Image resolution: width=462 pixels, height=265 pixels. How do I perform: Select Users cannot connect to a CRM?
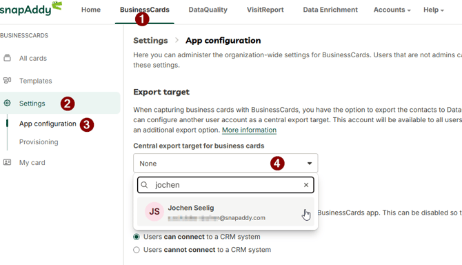point(137,250)
